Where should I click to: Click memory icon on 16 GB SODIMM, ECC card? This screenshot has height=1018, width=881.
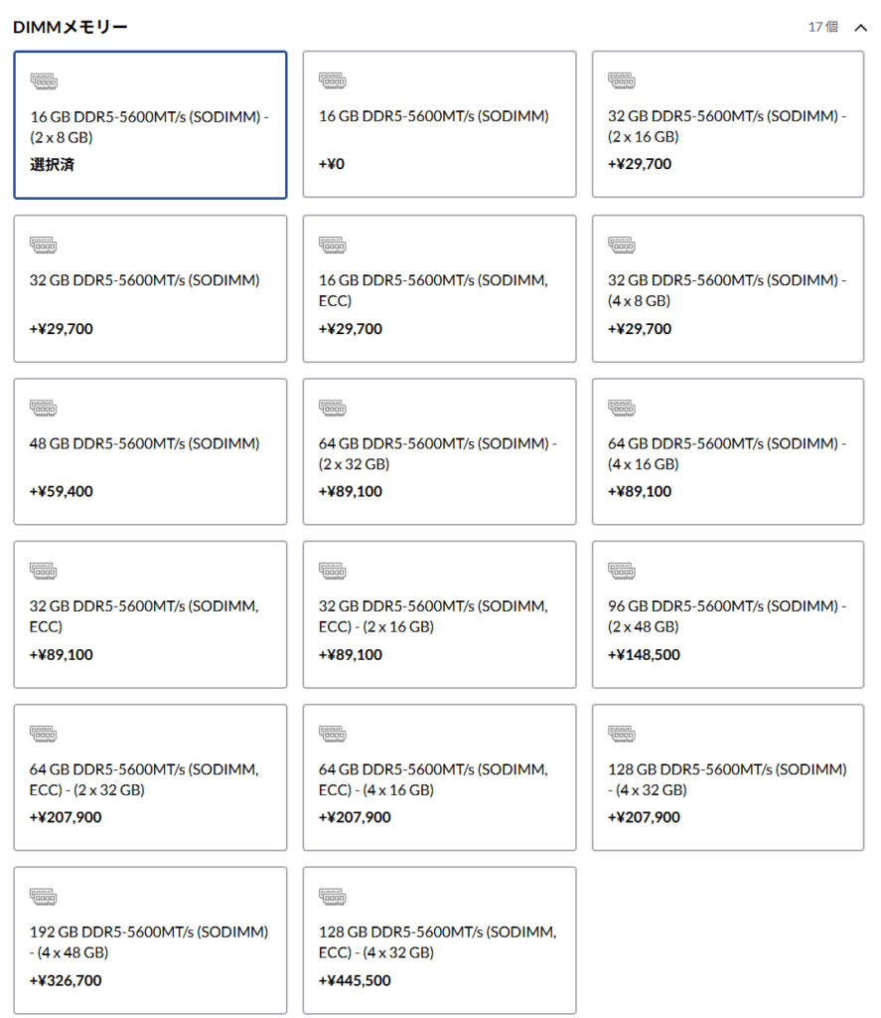(333, 244)
